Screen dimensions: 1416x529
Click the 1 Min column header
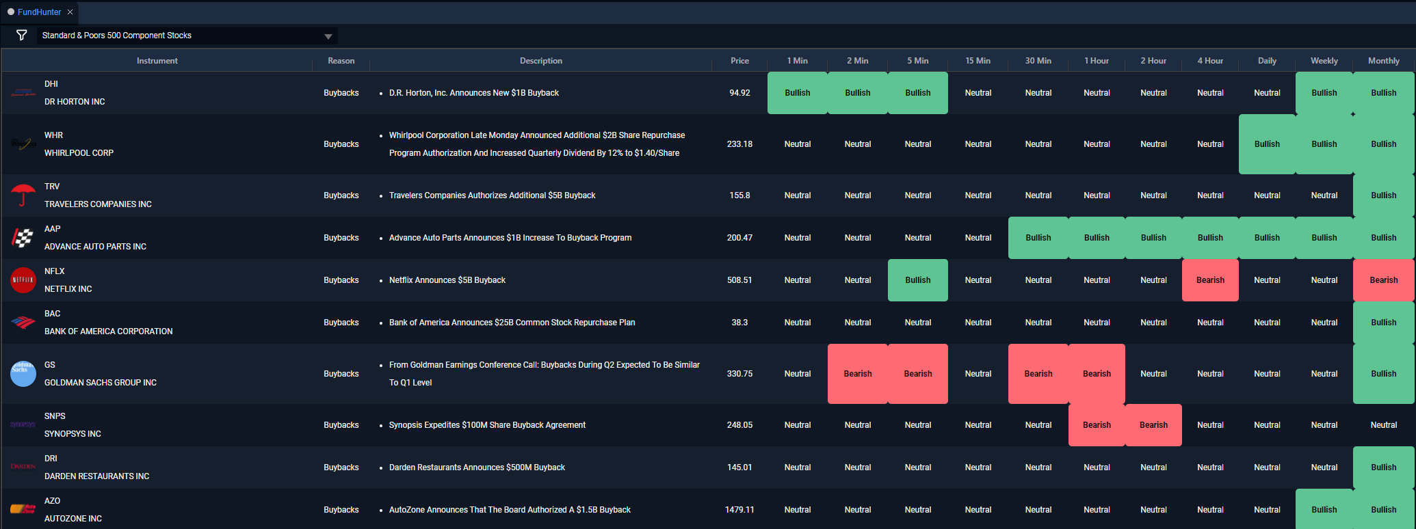click(x=797, y=61)
